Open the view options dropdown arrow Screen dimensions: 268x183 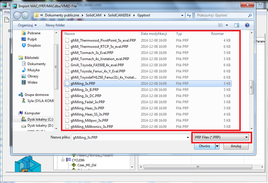(x=227, y=25)
